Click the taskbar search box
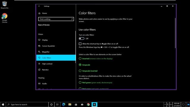This screenshot has width=190, height=107. (27, 104)
